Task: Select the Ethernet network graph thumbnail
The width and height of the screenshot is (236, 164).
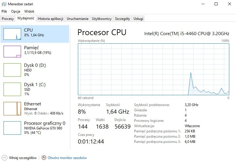Action: 12,108
